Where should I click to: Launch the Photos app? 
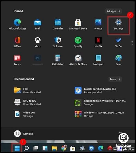pyautogui.click(x=98, y=24)
